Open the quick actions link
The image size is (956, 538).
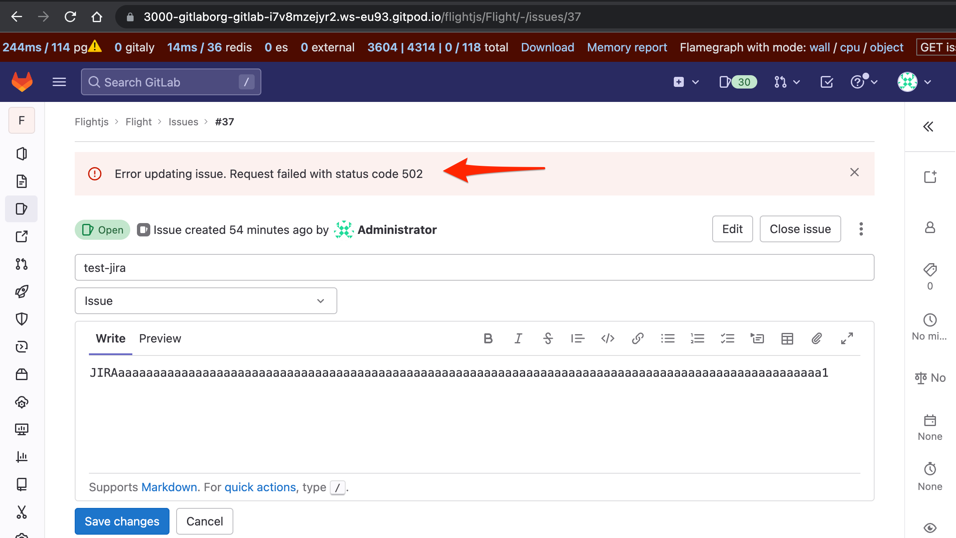(x=260, y=487)
